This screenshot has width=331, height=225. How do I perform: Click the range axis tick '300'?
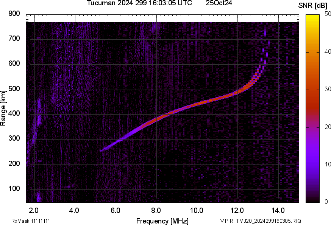[x=14, y=138]
